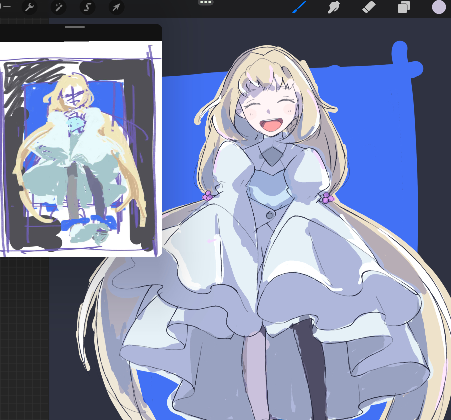
Task: Open the Adjustments magic wand menu
Action: click(59, 7)
